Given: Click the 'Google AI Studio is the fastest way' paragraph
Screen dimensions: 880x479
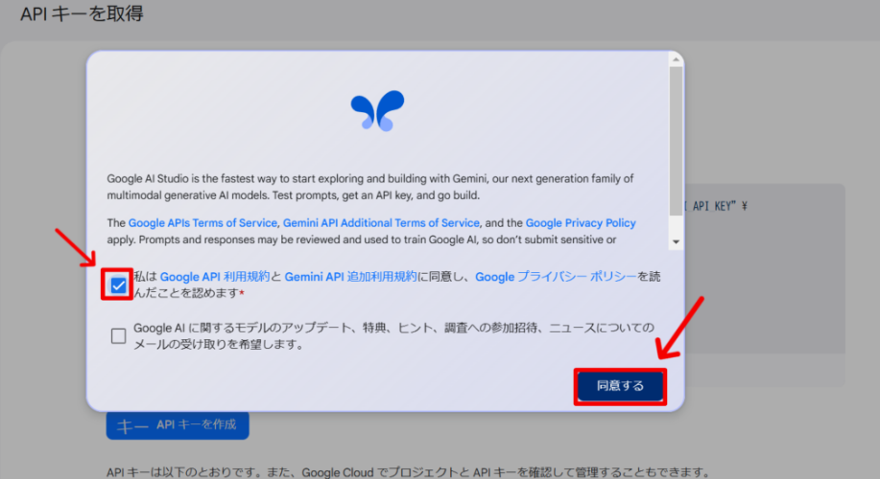Looking at the screenshot, I should point(370,187).
